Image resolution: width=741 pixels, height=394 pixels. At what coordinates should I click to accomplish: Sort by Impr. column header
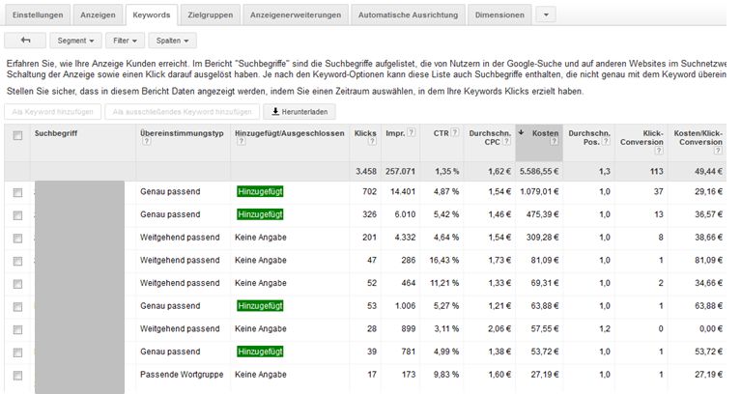(x=395, y=133)
